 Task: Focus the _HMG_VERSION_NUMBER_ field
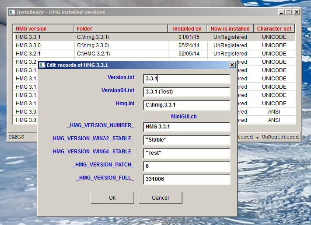click(x=186, y=127)
